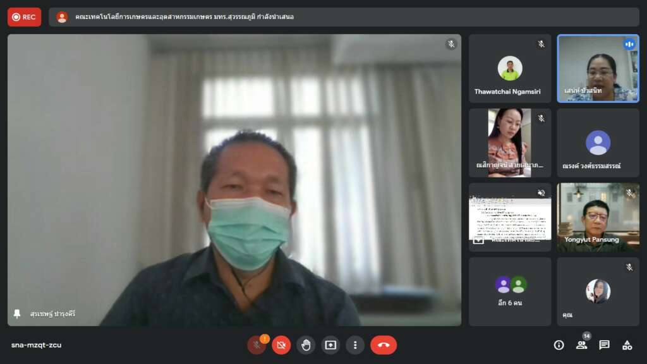Unmute the microphone in the call bar
647x364 pixels.
[x=256, y=344]
